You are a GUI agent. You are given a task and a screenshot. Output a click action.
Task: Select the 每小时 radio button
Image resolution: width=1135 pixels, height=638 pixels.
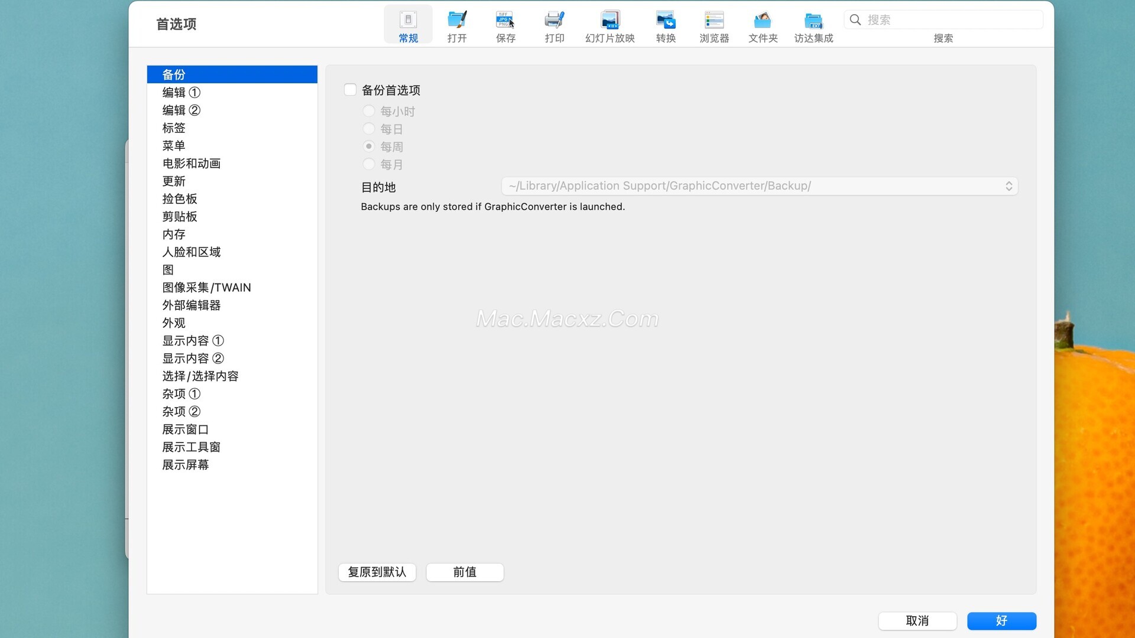(369, 111)
